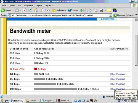This screenshot has height=103, width=138.
Task: Click the red 94 kbps speed bar
Action: (x=36, y=69)
